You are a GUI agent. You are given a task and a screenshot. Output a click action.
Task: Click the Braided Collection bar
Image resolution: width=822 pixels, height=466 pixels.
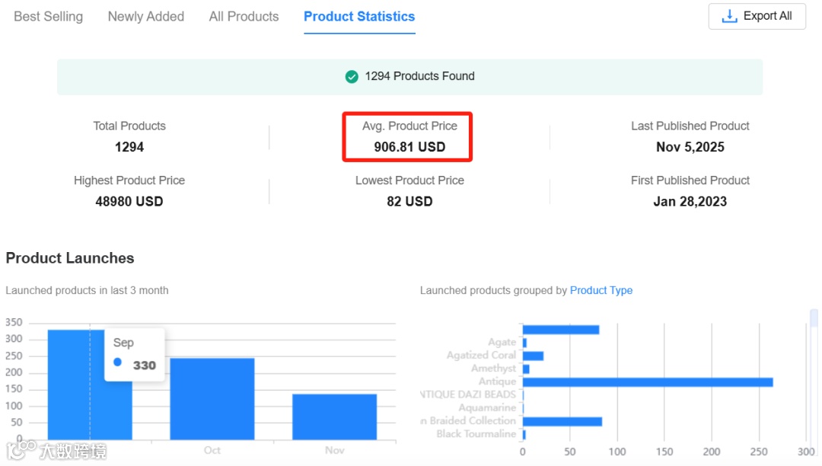[x=562, y=421]
